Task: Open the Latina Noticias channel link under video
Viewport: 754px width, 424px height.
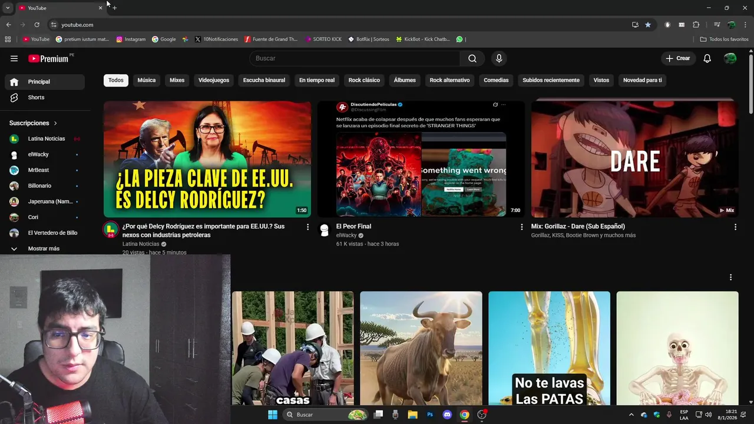Action: [141, 244]
